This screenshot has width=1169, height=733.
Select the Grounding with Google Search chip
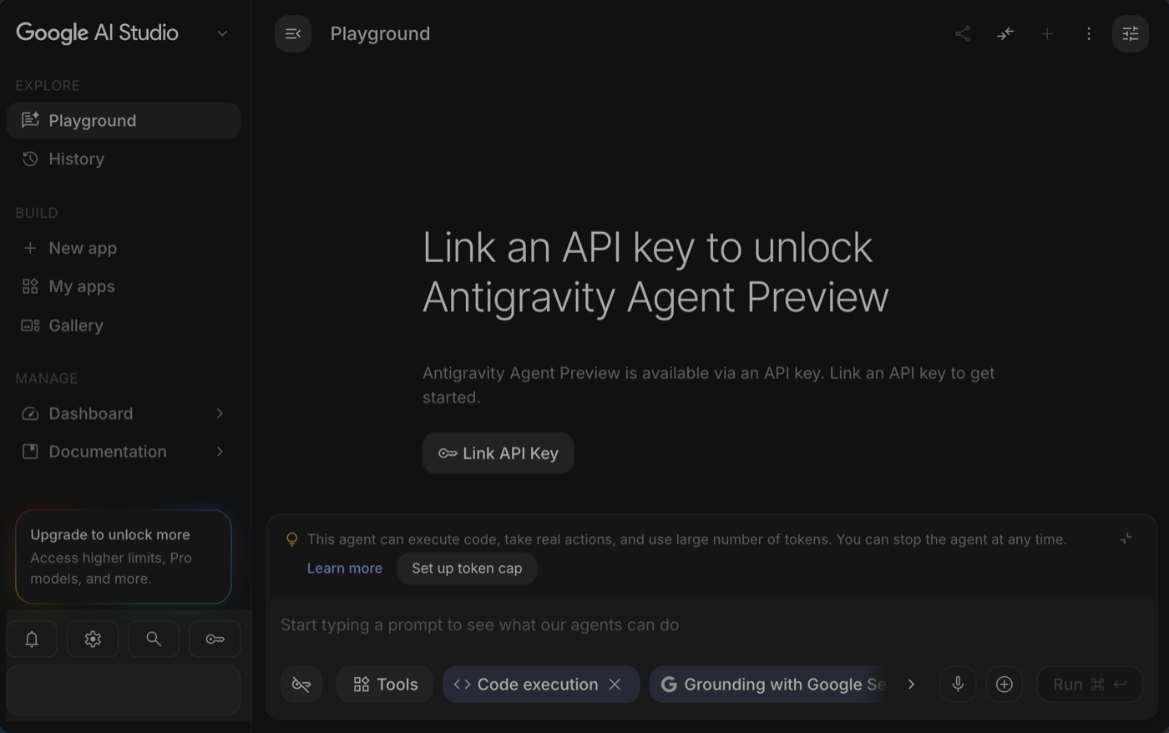click(768, 685)
